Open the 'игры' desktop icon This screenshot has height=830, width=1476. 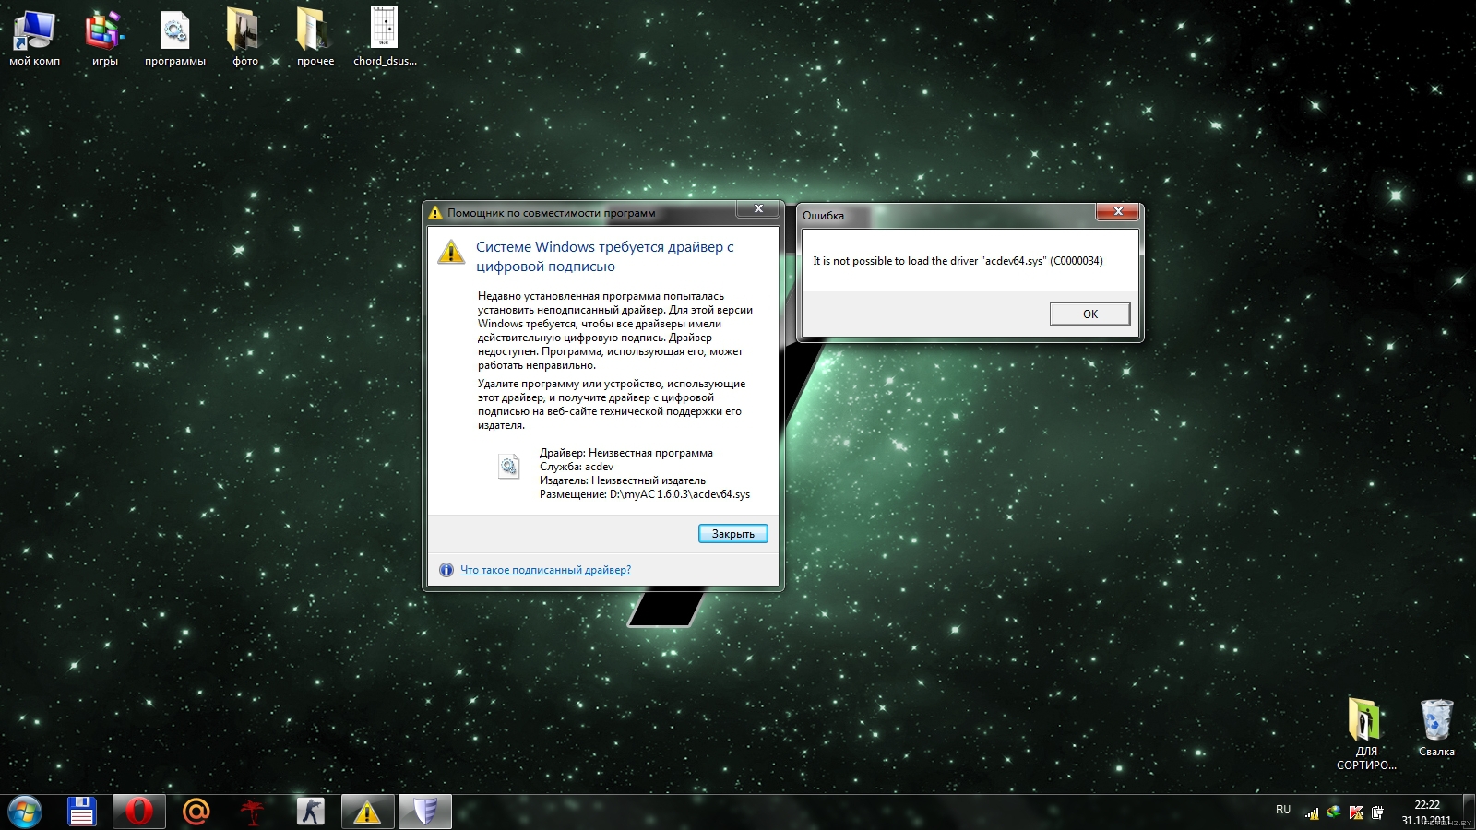104,37
